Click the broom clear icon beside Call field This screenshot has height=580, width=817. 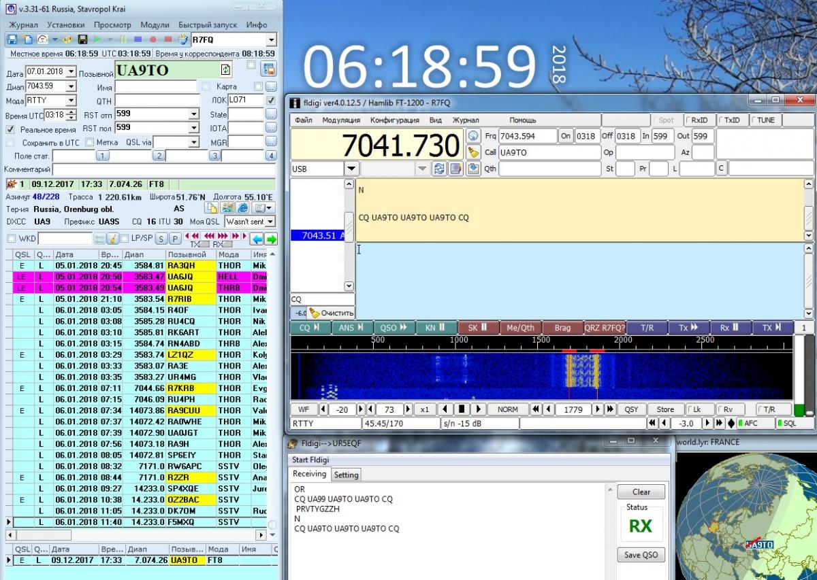point(474,152)
